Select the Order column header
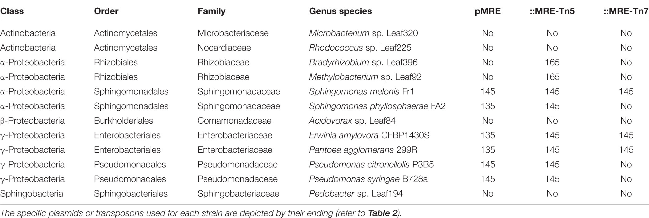 click(106, 11)
